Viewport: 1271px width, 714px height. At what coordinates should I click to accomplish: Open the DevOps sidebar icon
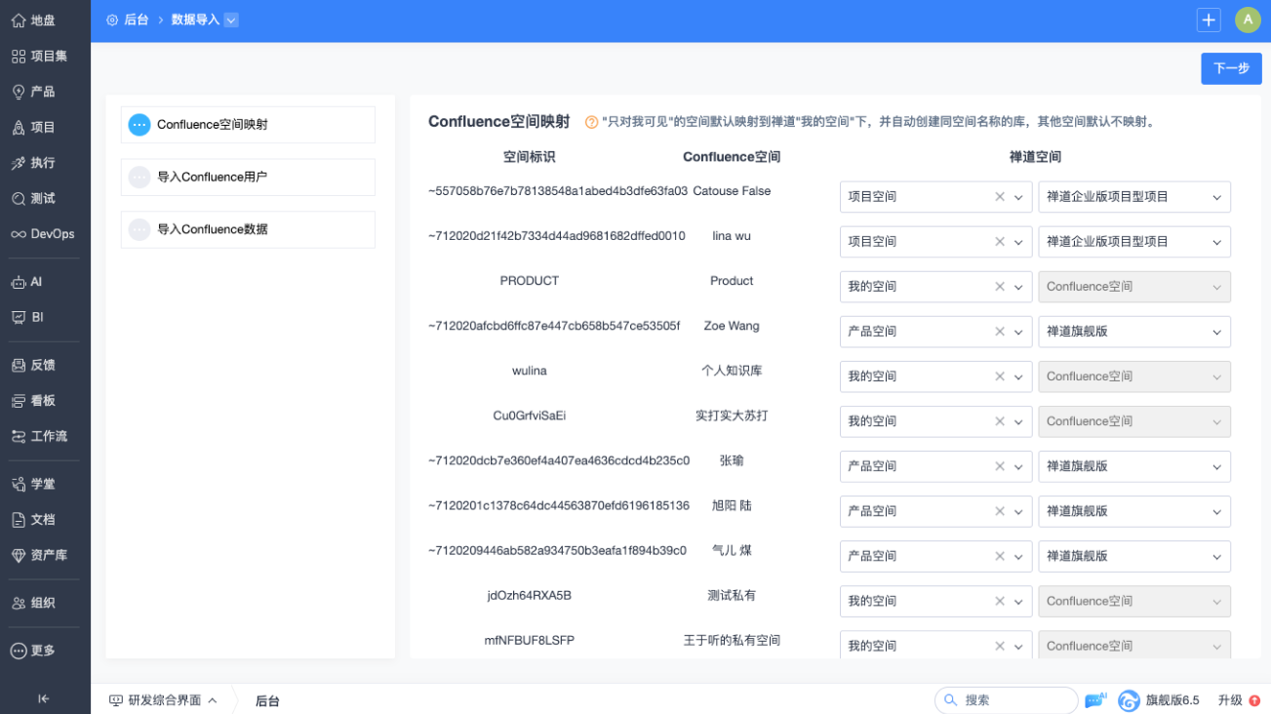(19, 234)
